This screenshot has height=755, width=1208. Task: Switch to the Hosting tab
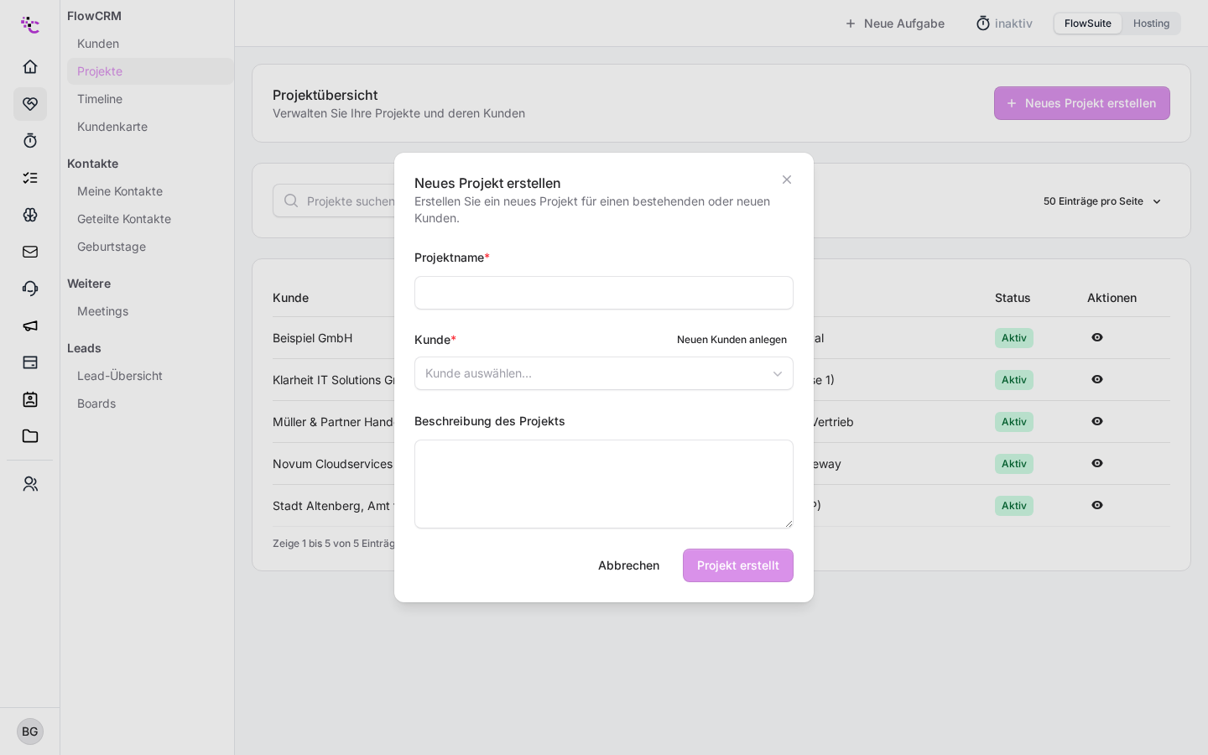tap(1151, 23)
